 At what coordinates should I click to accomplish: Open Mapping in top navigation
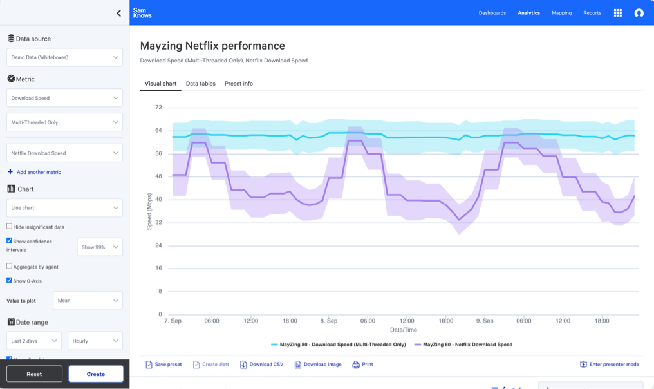coord(561,13)
